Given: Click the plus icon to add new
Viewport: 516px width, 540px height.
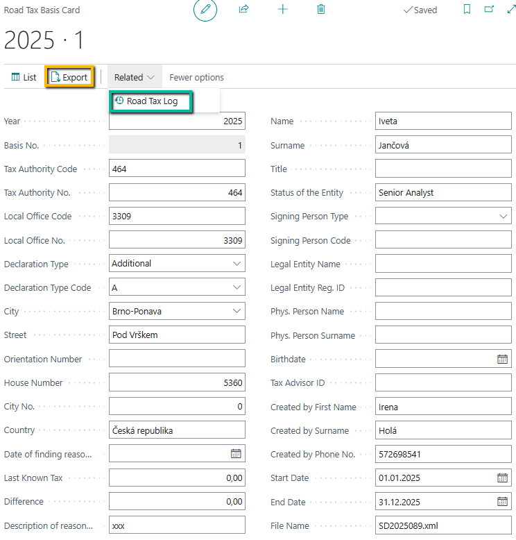Looking at the screenshot, I should [282, 10].
